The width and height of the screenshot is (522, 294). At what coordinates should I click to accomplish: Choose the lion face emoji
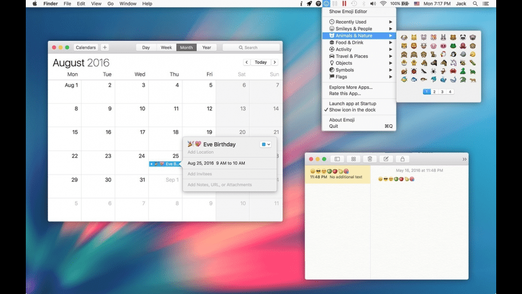pyautogui.click(x=414, y=46)
